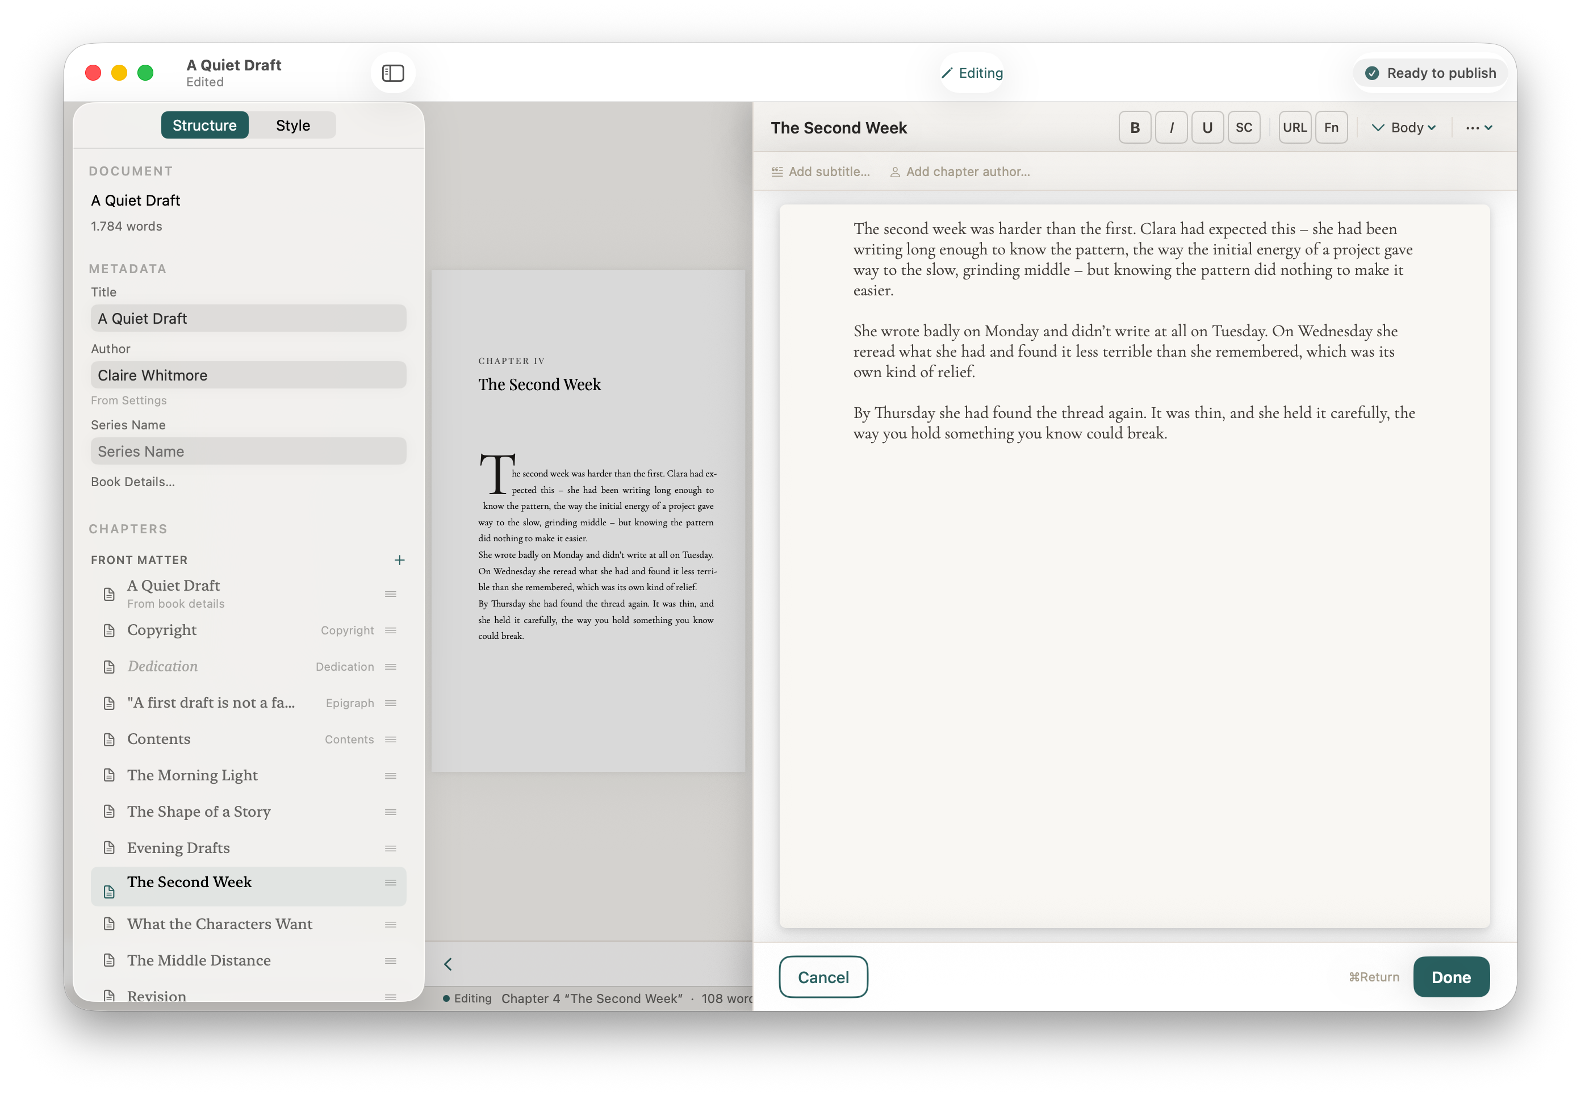Apply italic with the I button
The image size is (1581, 1095).
click(x=1172, y=128)
